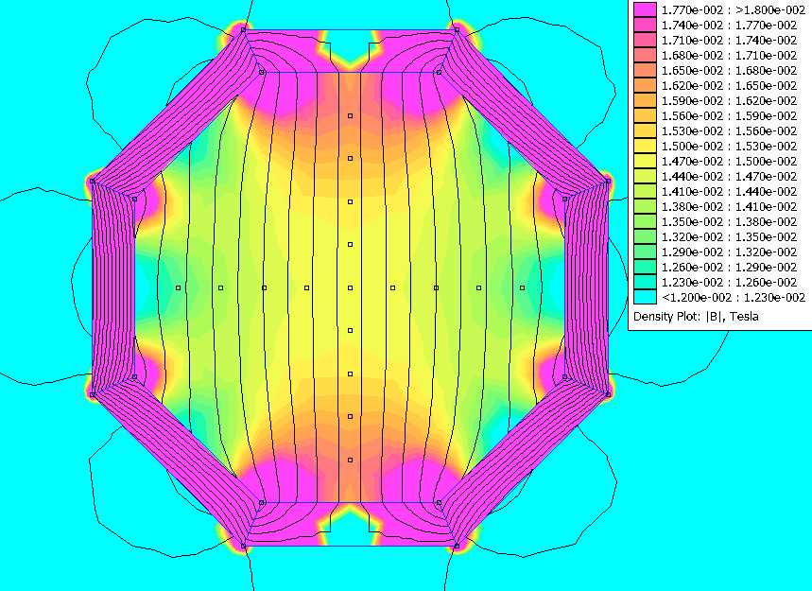Viewport: 812px width, 591px height.
Task: Select legend text '1.320e-002 : 1.350e-002'
Action: [x=729, y=236]
